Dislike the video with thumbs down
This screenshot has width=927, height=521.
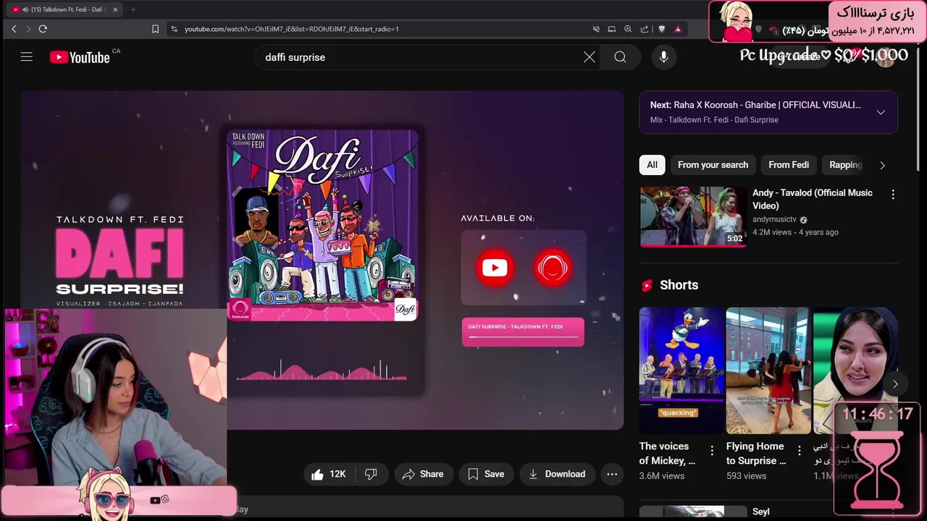pos(371,474)
